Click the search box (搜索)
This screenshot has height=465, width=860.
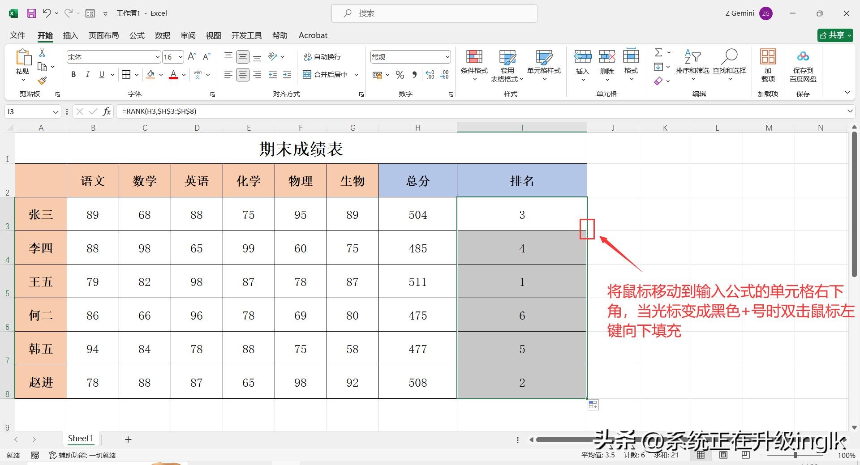pos(434,13)
